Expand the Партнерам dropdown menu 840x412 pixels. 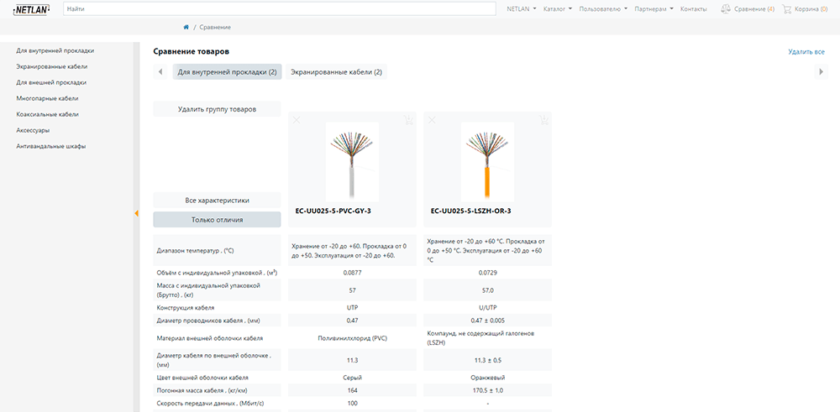tap(654, 9)
